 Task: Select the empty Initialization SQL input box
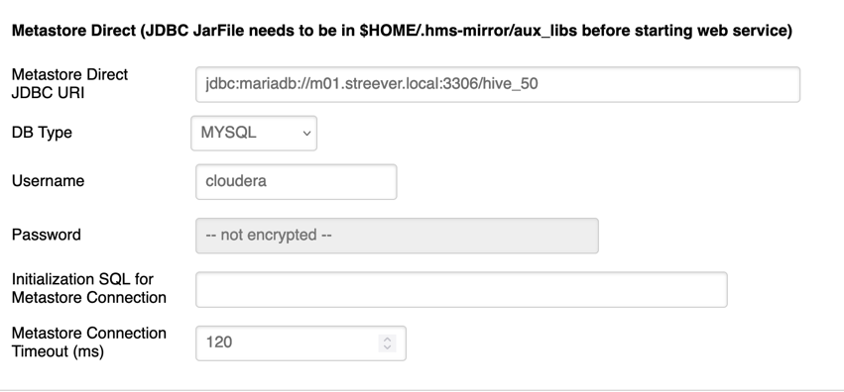pyautogui.click(x=461, y=289)
